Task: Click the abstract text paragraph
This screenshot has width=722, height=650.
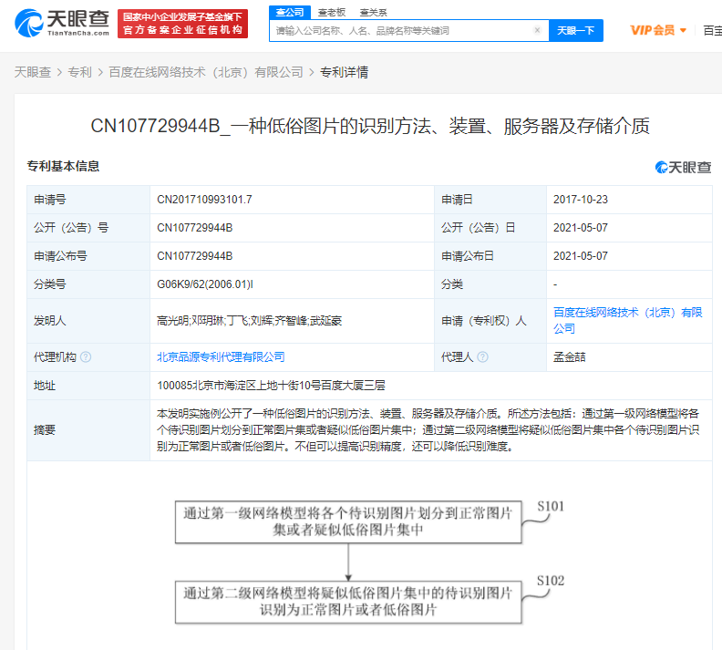Action: [x=428, y=430]
